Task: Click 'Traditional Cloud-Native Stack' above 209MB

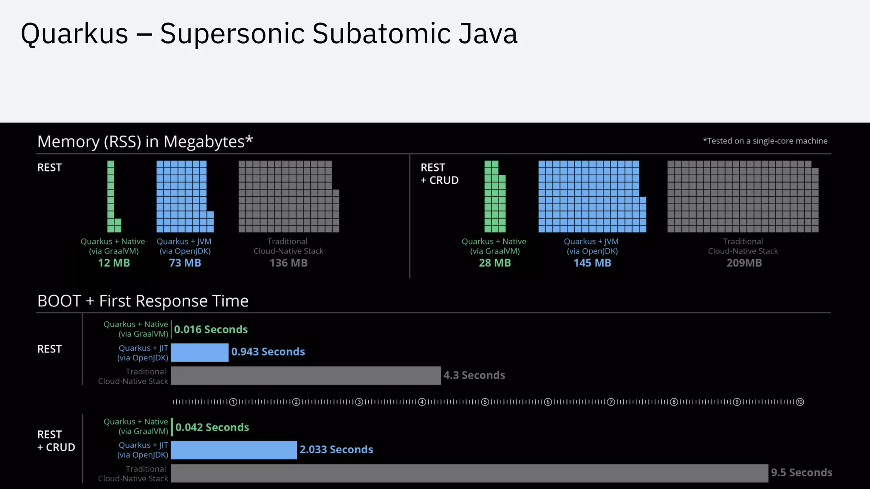Action: 743,246
